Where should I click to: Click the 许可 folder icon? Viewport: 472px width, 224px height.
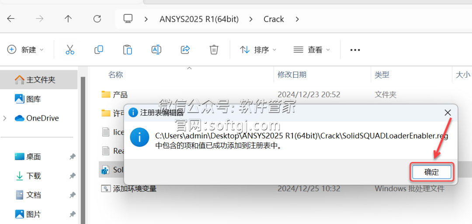[106, 113]
